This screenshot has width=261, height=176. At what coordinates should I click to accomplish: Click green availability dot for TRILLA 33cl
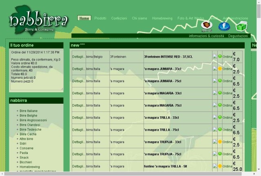220,117
